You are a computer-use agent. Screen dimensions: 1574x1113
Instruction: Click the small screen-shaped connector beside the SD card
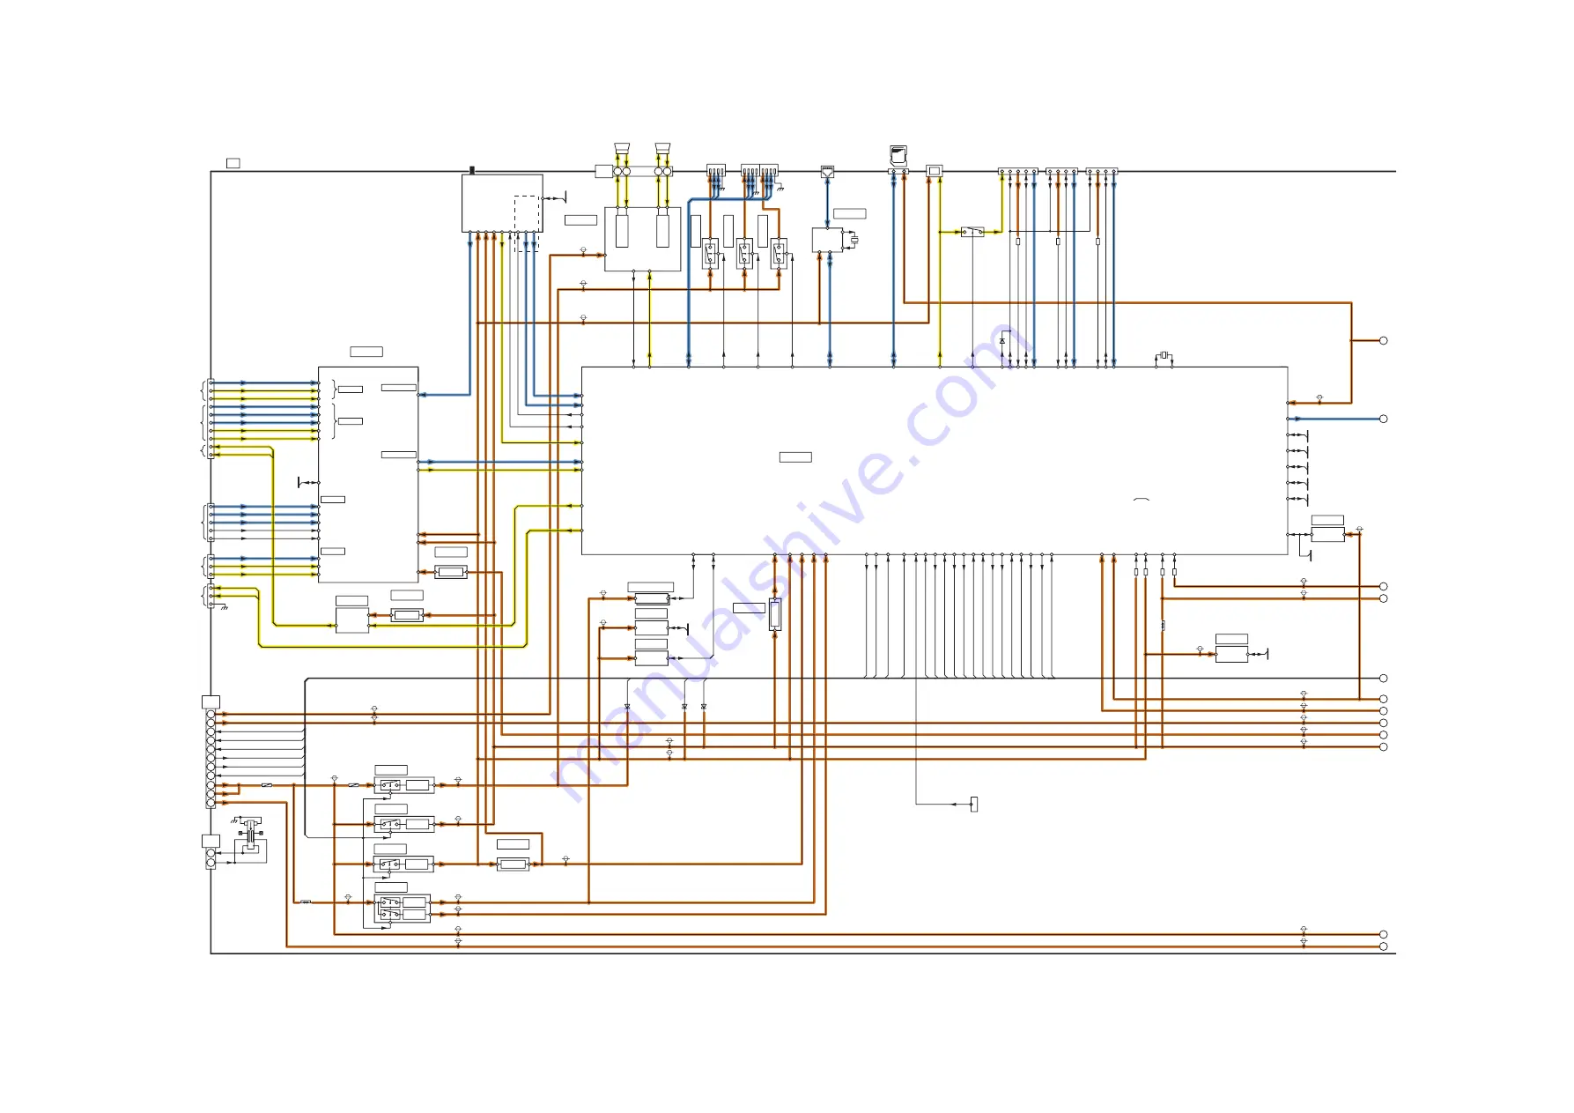point(935,170)
